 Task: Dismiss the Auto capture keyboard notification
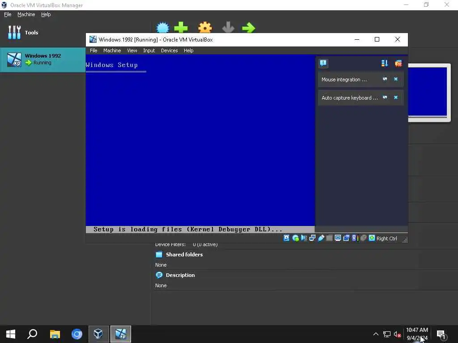(396, 97)
